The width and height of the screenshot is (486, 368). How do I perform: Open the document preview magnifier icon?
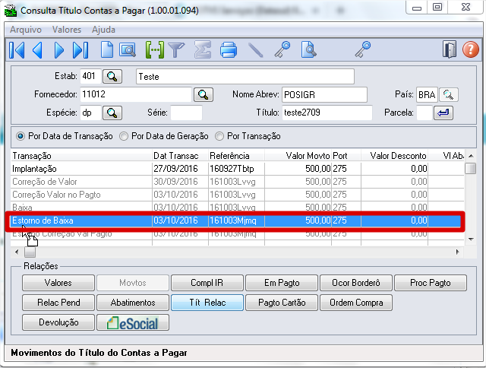click(x=309, y=49)
